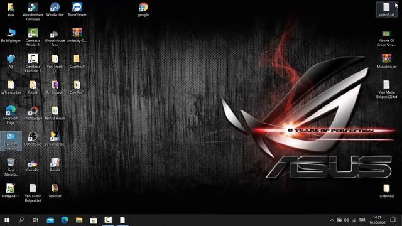Viewport: 402px width, 226px height.
Task: Open Mail app from taskbar
Action: coord(50,220)
